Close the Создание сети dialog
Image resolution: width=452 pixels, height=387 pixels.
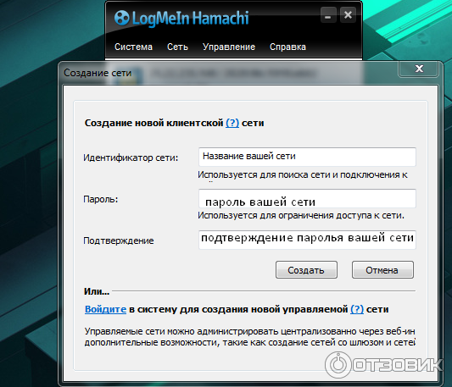point(419,69)
